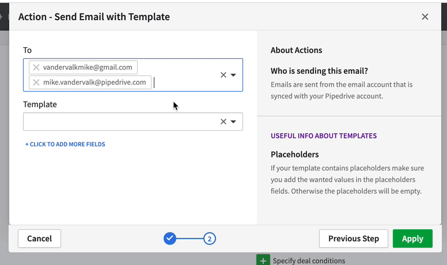Click green plus beside Specify deal conditions
Screen dimensions: 447x265
(x=263, y=260)
